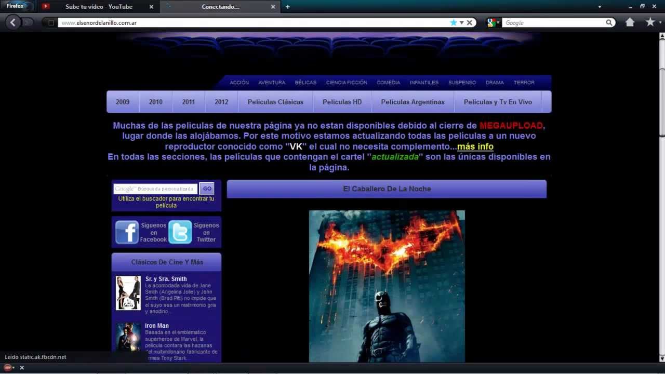
Task: Open the BÉLICAS genre link
Action: pos(305,83)
